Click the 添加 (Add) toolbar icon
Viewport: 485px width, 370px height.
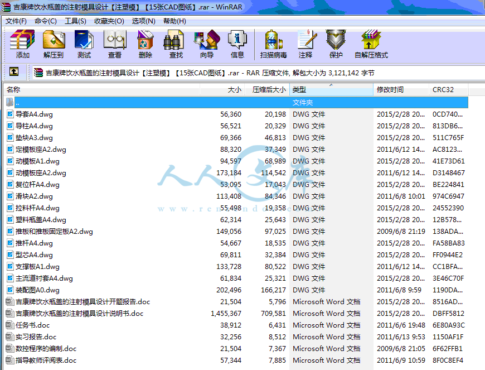point(22,40)
